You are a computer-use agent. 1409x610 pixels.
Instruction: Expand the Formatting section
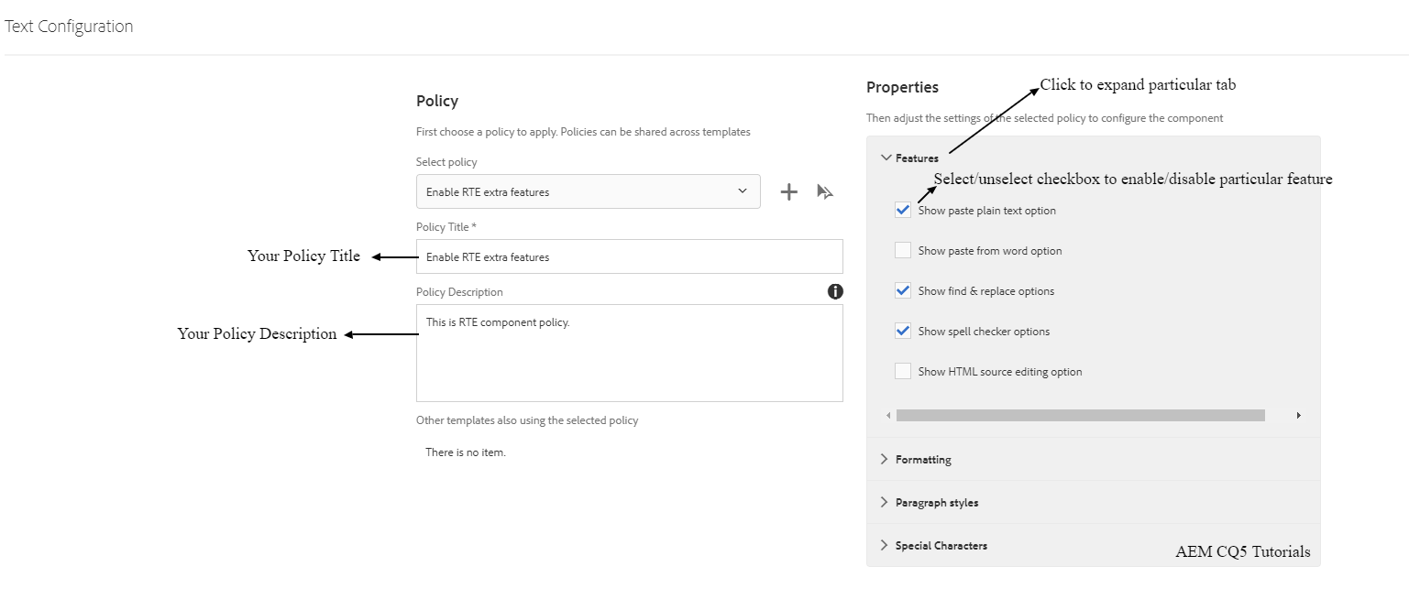pos(922,459)
